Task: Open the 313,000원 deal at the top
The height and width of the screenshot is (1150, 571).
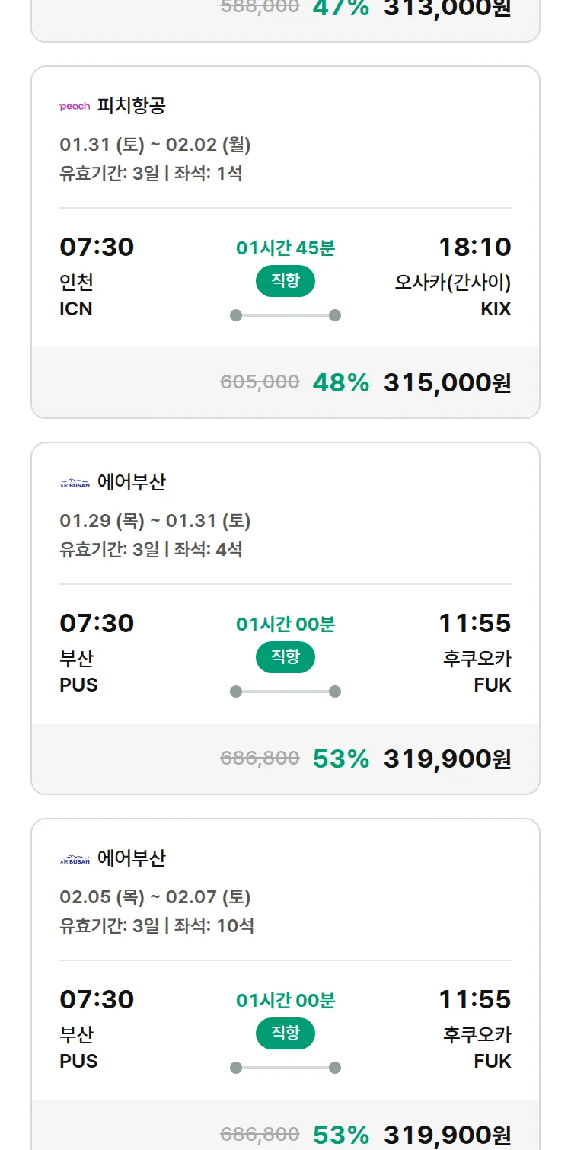Action: coord(447,9)
